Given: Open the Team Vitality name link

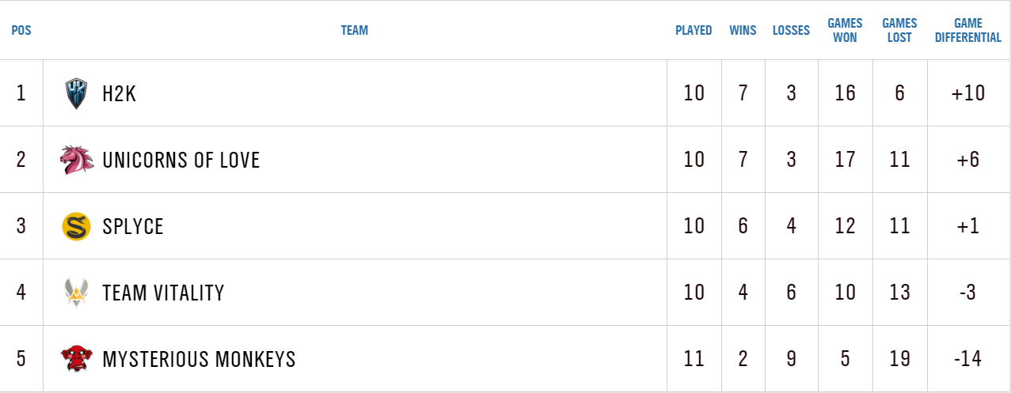Looking at the screenshot, I should [163, 293].
